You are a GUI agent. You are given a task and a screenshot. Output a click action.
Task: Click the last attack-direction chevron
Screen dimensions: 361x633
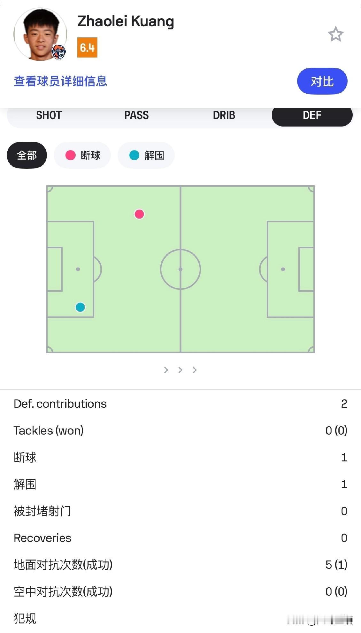point(195,370)
